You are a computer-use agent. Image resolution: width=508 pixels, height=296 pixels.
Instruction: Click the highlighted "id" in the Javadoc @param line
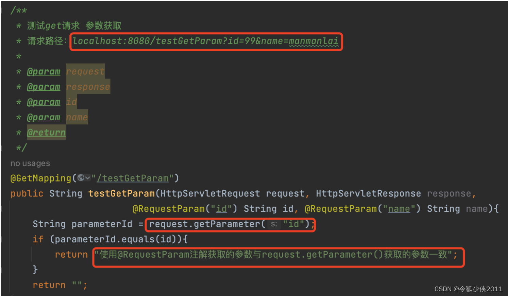point(71,102)
